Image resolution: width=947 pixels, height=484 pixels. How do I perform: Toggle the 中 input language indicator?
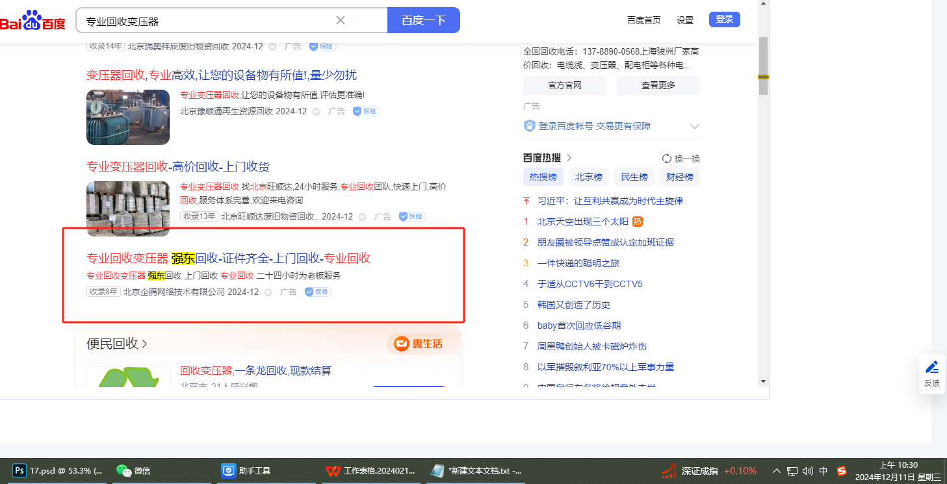(824, 471)
